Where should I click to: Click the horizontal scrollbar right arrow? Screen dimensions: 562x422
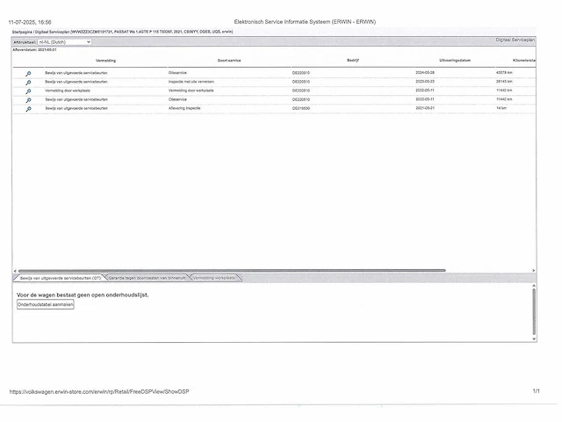click(x=534, y=271)
